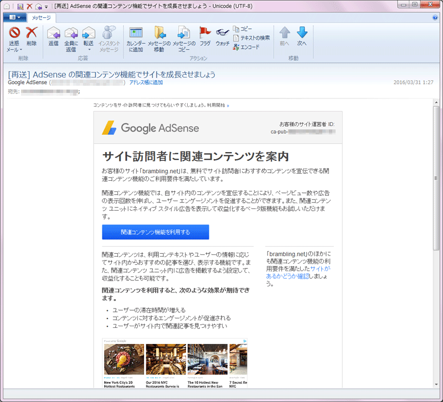
Task: Click bullet ユーザーがサイト内で関連記事を見つけやすい
Action: tap(170, 326)
